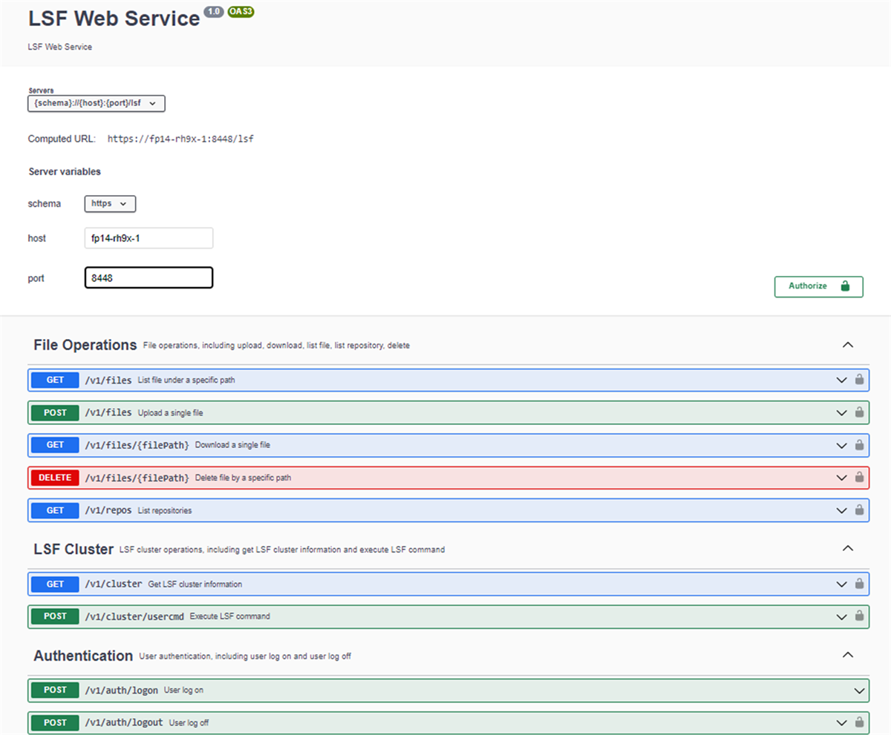891x735 pixels.
Task: Click the lock icon on POST /v1/auth/logout
Action: coord(859,722)
